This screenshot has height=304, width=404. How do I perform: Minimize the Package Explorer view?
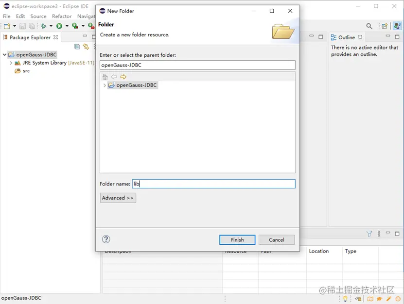click(x=85, y=36)
